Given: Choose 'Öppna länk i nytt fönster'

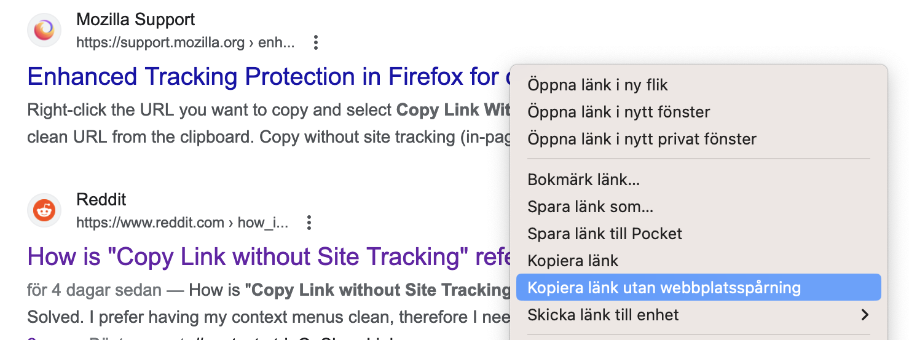Looking at the screenshot, I should click(x=618, y=112).
